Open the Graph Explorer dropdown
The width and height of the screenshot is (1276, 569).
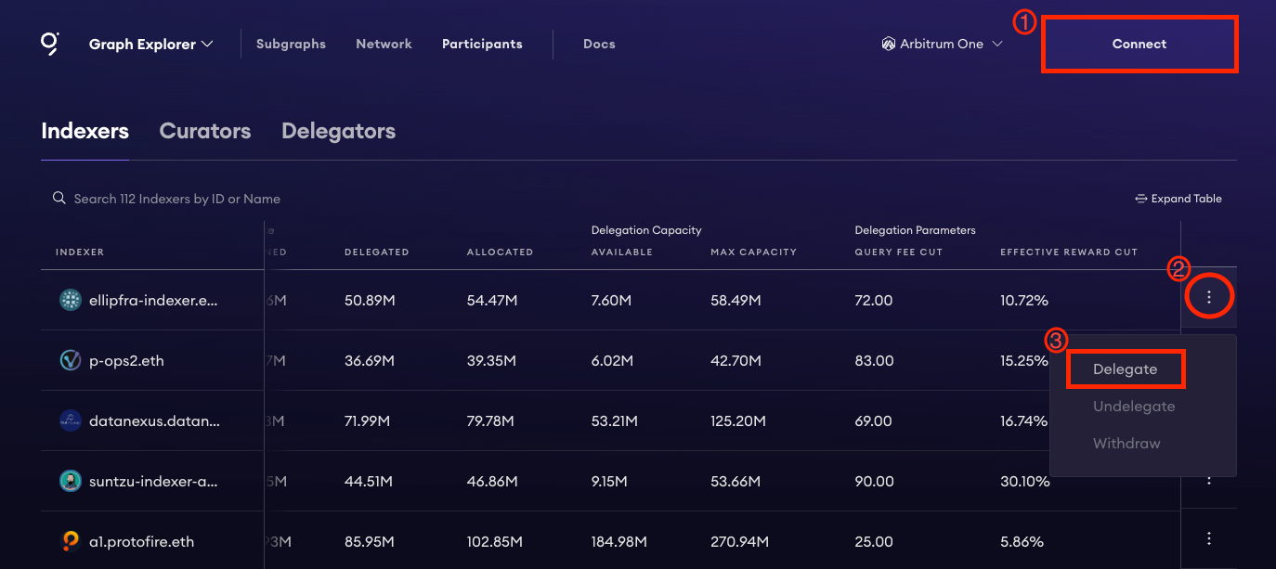151,44
